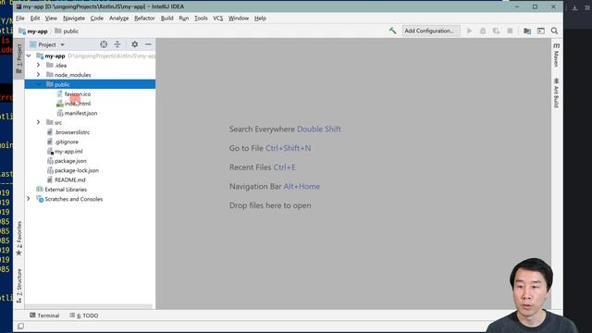Viewport: 592px width, 333px height.
Task: Toggle the 1: Project side tab
Action: [x=18, y=58]
